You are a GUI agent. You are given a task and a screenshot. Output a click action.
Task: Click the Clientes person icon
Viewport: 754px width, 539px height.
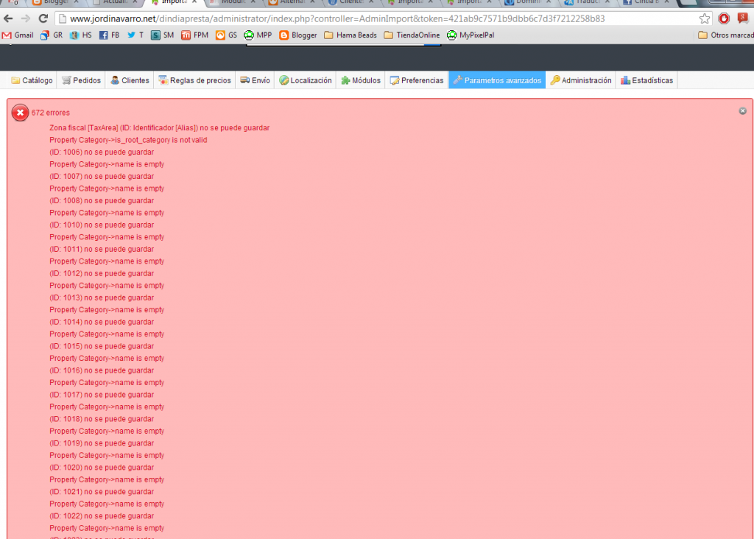pos(115,80)
